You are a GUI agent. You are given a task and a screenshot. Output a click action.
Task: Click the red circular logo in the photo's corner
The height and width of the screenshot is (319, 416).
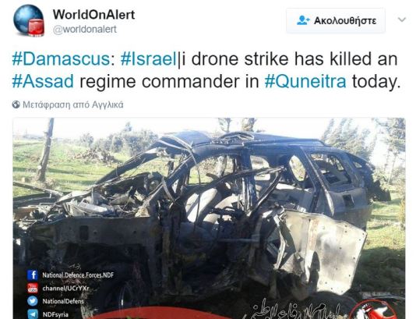(374, 310)
